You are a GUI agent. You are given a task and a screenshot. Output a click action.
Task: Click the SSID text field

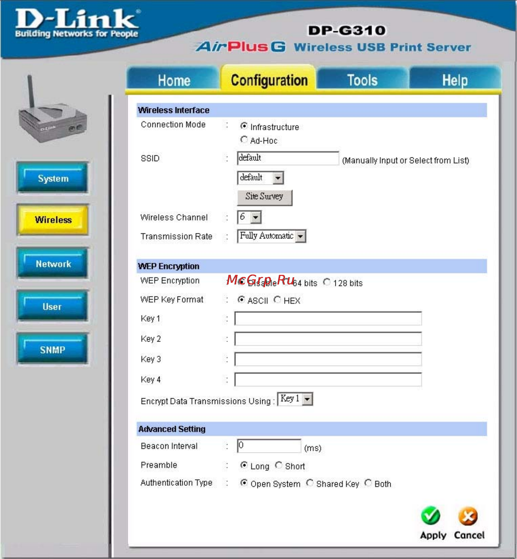tap(288, 158)
